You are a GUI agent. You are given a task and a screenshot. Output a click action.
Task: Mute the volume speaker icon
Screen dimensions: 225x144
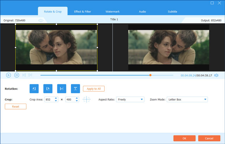pos(216,76)
